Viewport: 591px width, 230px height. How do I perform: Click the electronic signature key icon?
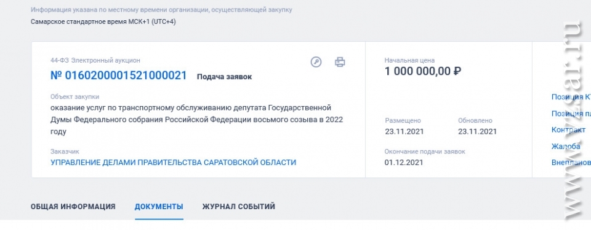tap(316, 61)
